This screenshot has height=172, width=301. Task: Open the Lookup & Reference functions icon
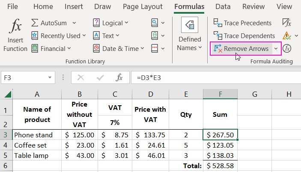click(x=155, y=23)
